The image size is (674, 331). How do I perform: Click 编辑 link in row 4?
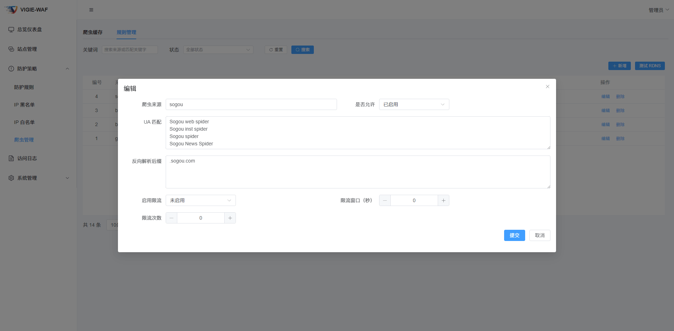606,97
